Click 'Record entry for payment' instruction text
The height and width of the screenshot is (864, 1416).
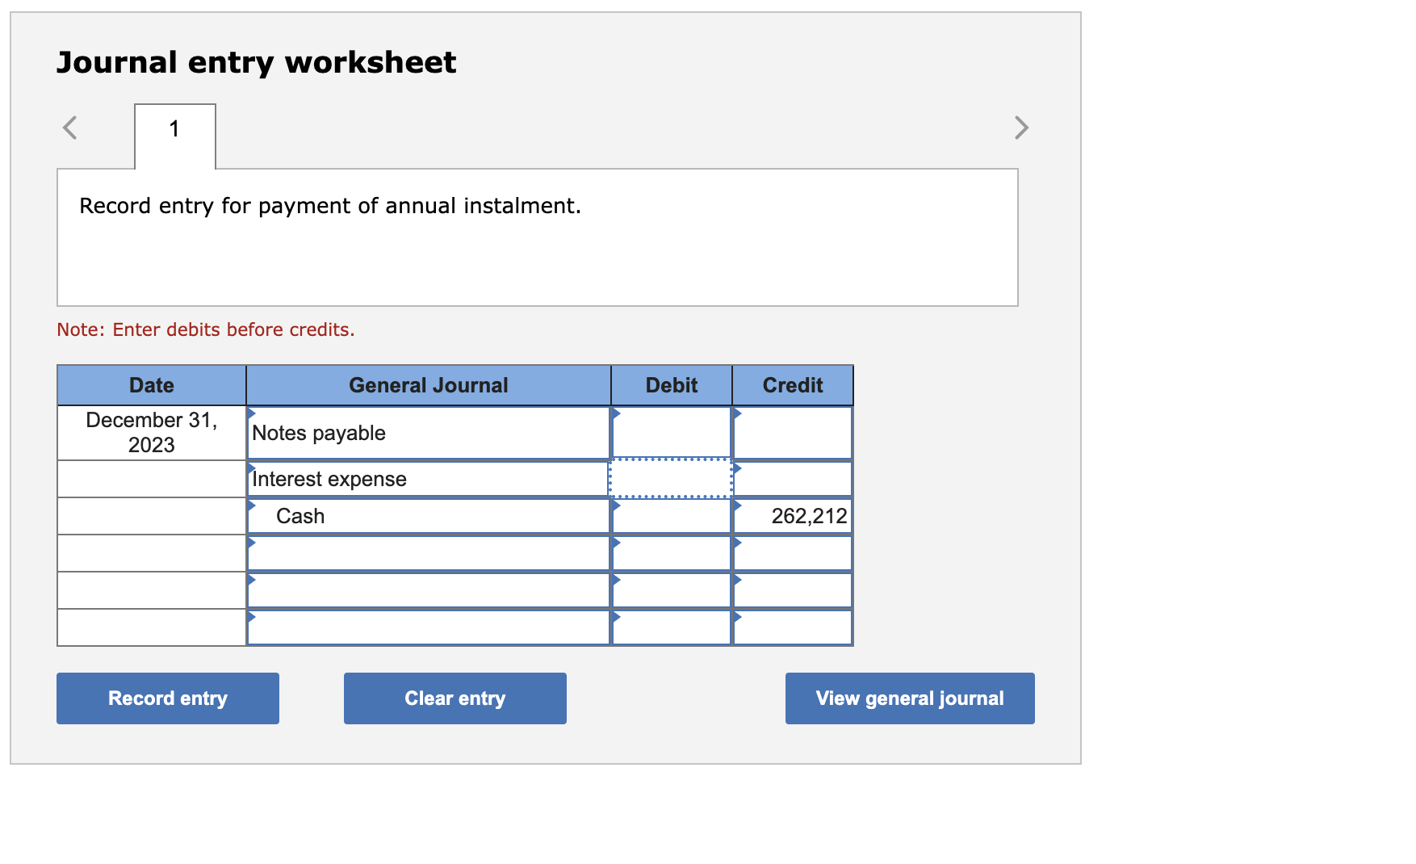pos(330,206)
